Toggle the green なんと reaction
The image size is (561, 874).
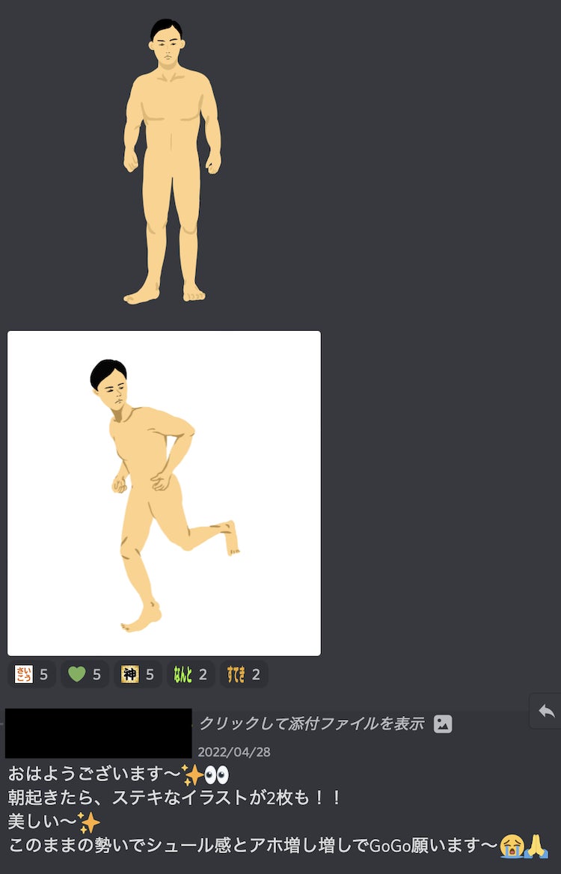pyautogui.click(x=190, y=674)
